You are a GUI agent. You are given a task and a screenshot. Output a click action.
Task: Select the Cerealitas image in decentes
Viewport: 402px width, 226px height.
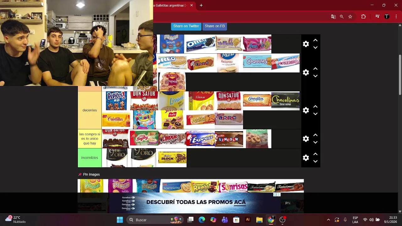(257, 101)
